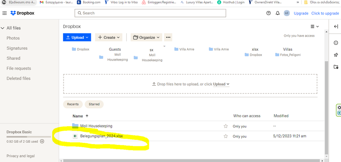This screenshot has height=162, width=341.
Task: Click in the Search field
Action: tap(150, 13)
